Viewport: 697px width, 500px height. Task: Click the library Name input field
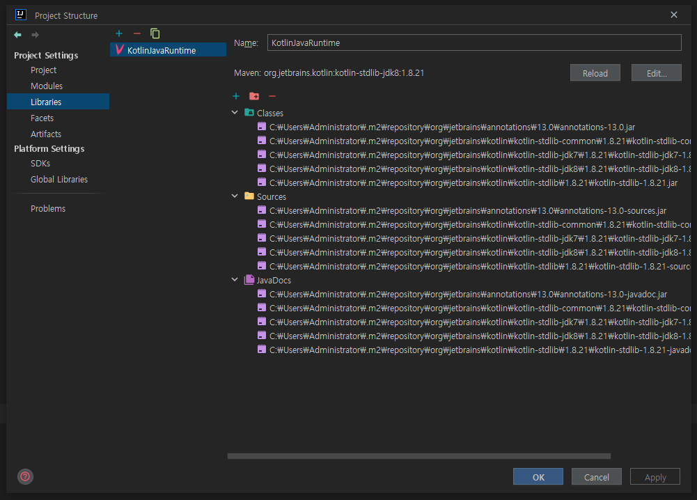(x=474, y=42)
